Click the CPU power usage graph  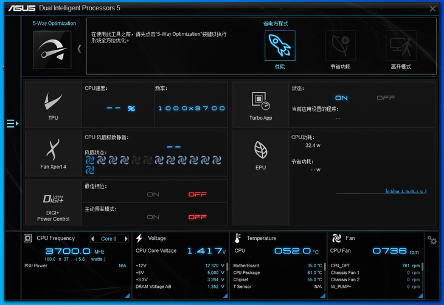(x=381, y=191)
